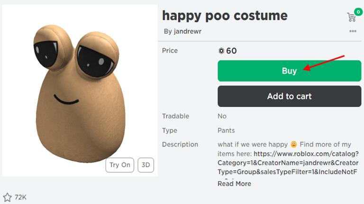The width and height of the screenshot is (364, 204).
Task: Click the green cart count badge
Action: point(358,12)
